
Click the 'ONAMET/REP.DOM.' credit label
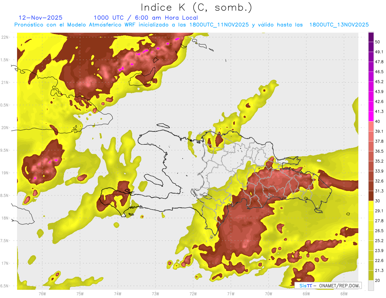[340, 285]
